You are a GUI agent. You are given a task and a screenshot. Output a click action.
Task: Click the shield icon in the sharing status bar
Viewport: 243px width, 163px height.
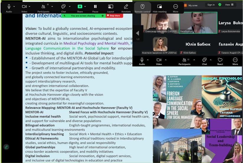103,16
